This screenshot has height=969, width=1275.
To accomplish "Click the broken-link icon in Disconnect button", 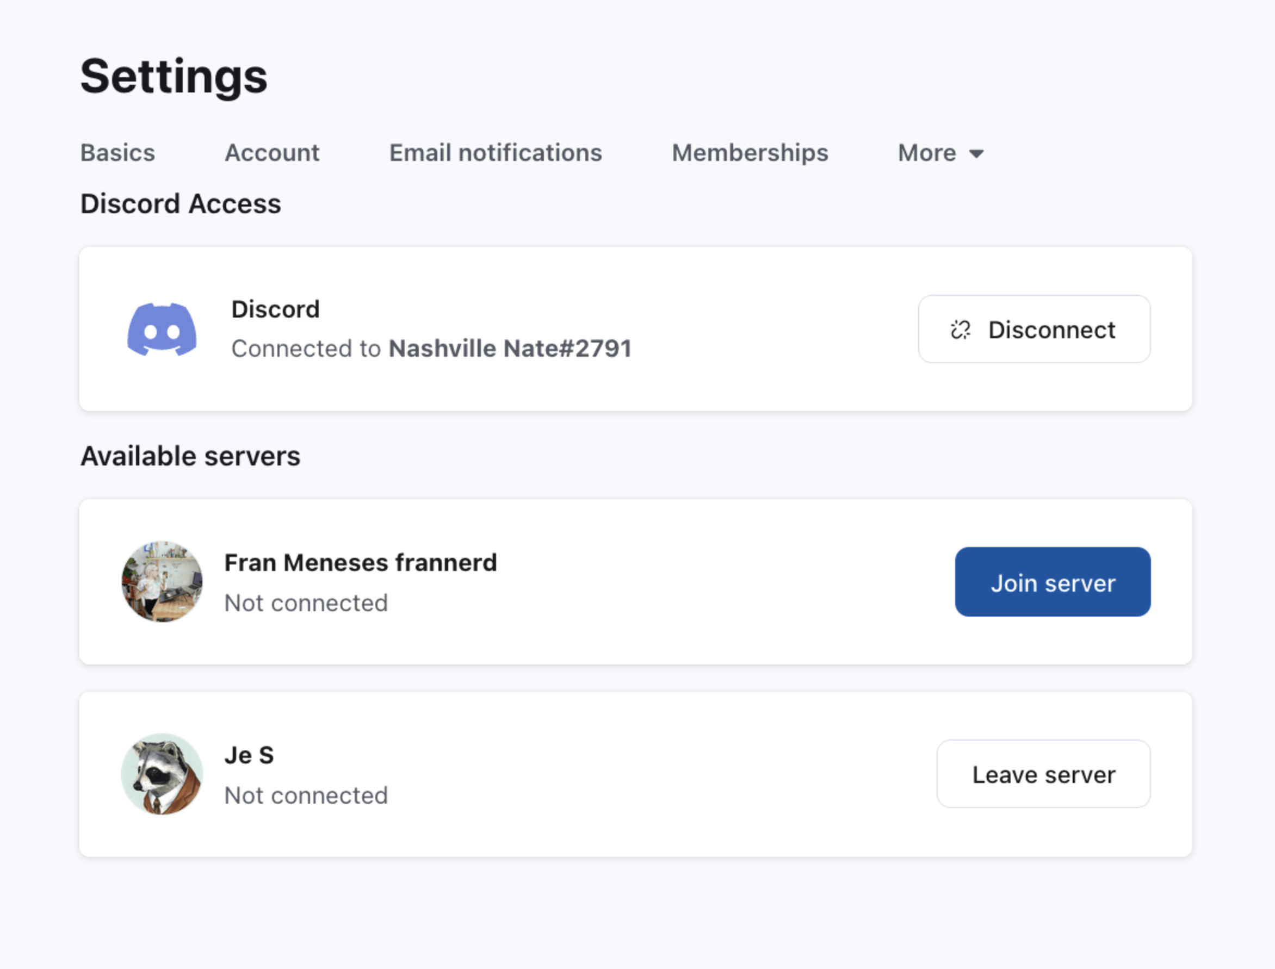I will tap(961, 330).
